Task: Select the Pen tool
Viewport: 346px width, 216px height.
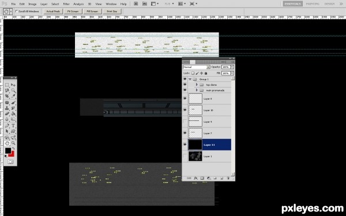Action: point(7,126)
